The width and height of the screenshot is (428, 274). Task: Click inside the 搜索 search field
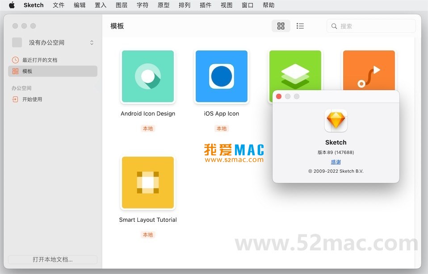click(x=371, y=26)
